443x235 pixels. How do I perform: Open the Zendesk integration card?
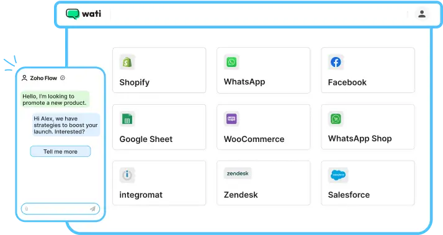click(263, 183)
